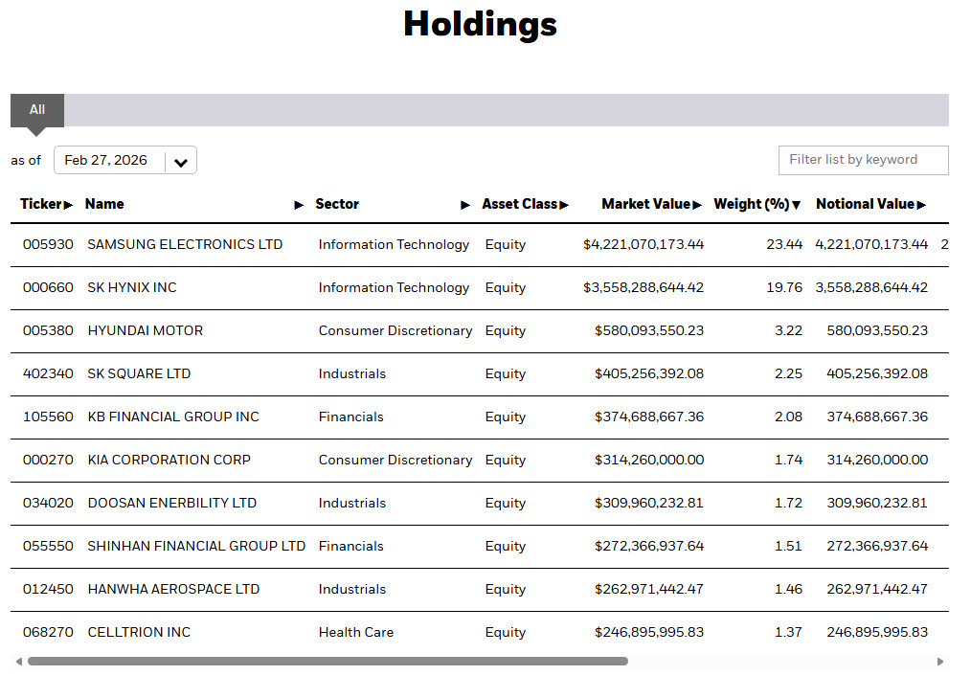Click the Name column sort arrow

[299, 205]
